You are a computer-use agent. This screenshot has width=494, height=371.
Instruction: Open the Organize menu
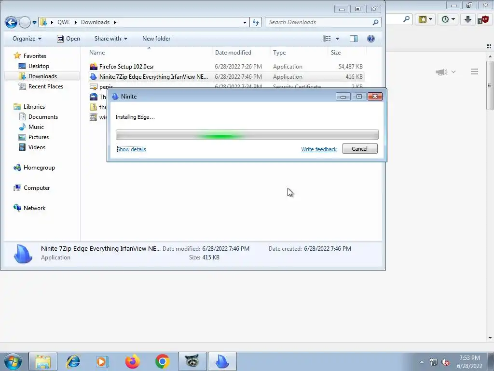point(27,39)
